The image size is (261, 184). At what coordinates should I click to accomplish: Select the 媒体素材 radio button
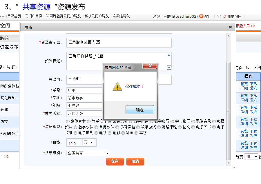coord(68,121)
